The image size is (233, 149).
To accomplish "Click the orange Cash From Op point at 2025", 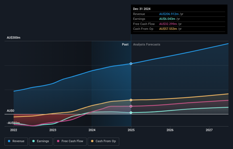I will pyautogui.click(x=131, y=100).
